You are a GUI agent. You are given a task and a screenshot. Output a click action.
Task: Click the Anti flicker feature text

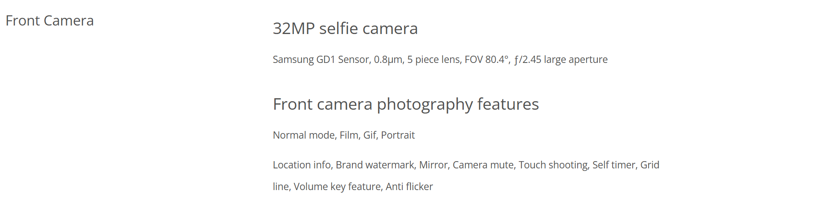409,187
